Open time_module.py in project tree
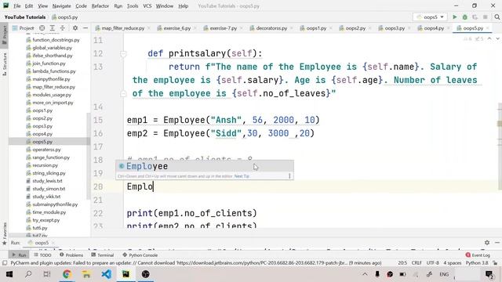Screen dimensions: 502x282 (x=49, y=212)
